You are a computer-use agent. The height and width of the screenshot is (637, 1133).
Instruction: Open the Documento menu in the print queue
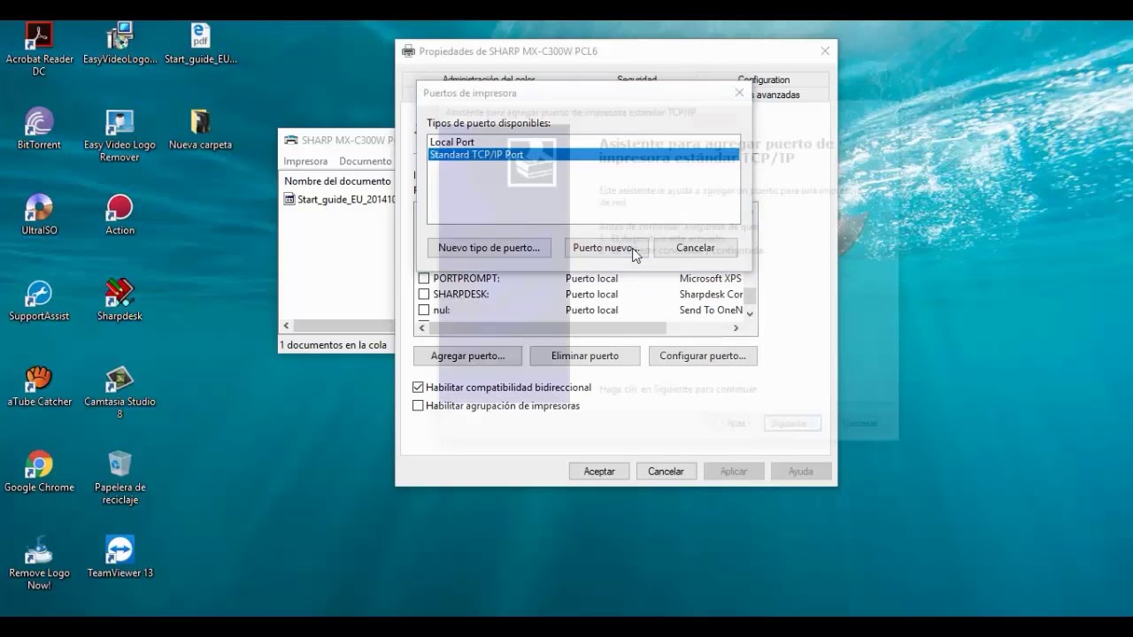coord(365,161)
